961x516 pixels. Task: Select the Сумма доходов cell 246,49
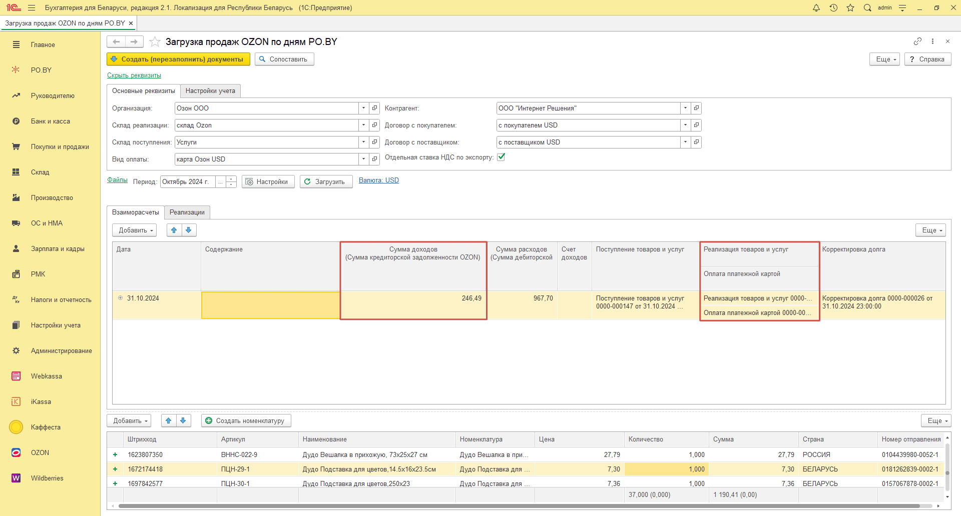click(413, 304)
